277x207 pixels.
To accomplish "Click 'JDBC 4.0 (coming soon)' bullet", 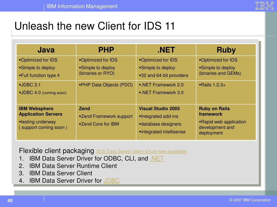I will 42,93.
